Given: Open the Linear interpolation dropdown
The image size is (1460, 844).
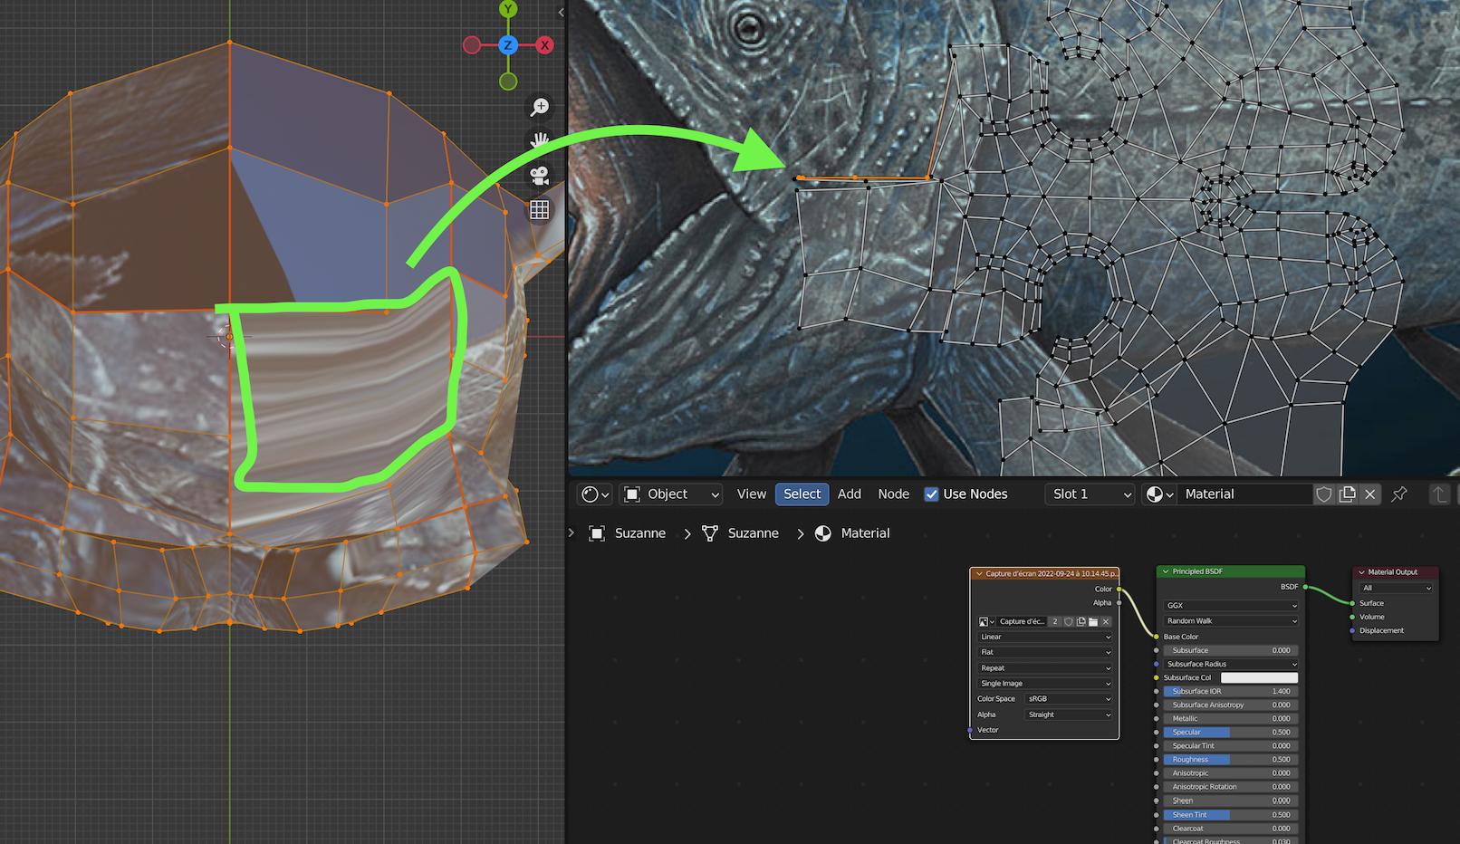Looking at the screenshot, I should [1045, 638].
